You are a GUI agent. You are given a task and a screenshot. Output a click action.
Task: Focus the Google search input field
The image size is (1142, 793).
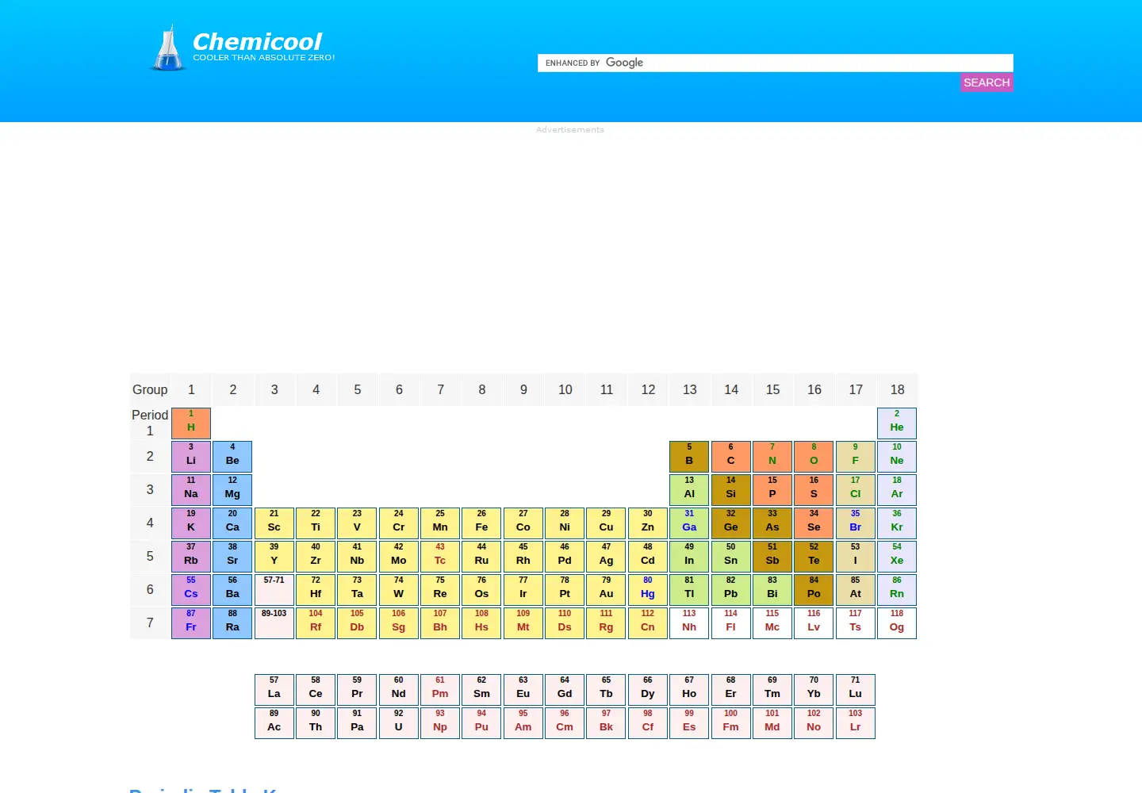[x=776, y=63]
